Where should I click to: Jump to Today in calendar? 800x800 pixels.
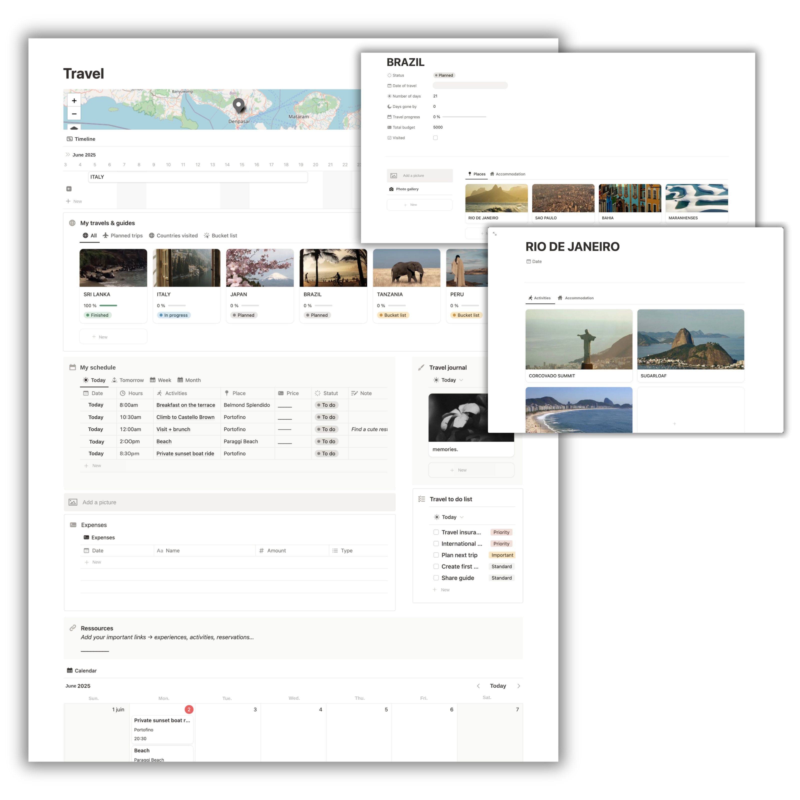click(x=498, y=686)
